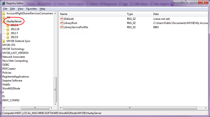The width and height of the screenshot is (210, 117).
Task: Click the left-right arrows title bar button
Action: coord(176,2)
